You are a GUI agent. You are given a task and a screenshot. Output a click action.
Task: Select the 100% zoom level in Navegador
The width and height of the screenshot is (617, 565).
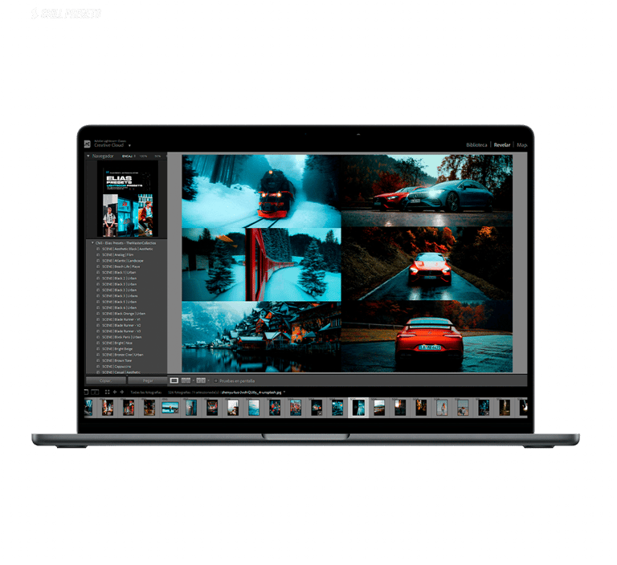click(143, 156)
